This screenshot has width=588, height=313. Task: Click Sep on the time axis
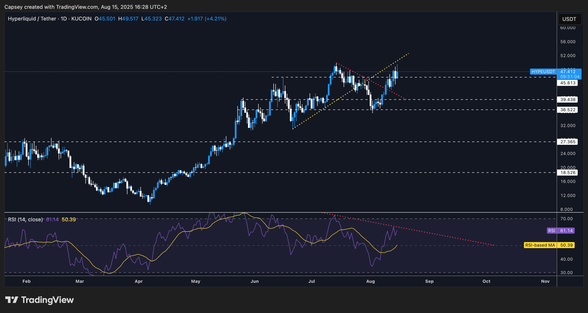click(429, 281)
